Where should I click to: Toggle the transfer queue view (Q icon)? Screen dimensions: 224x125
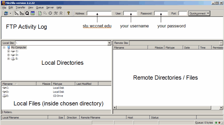pyautogui.click(x=27, y=13)
